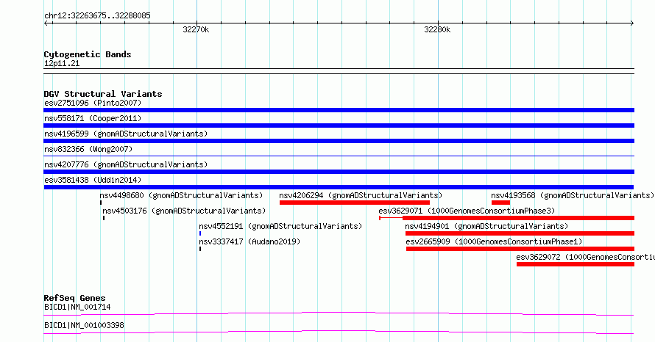This screenshot has height=342, width=655.
Task: Select the nsv4193568 variant label
Action: click(573, 195)
